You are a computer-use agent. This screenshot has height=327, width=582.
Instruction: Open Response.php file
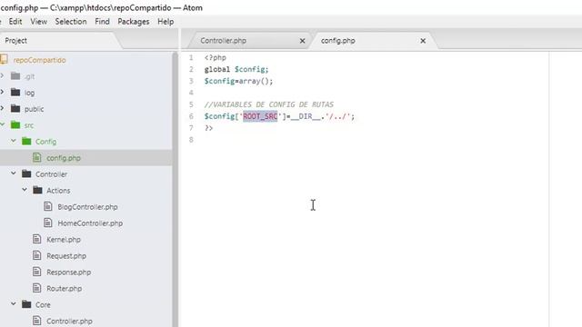[69, 272]
